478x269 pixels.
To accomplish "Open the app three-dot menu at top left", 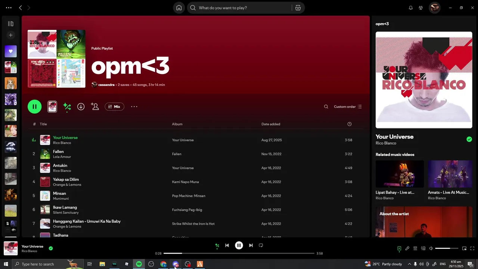I will (x=9, y=8).
